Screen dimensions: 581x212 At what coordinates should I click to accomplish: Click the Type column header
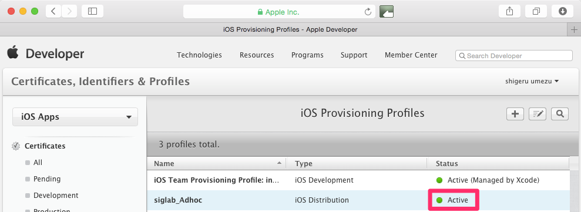pos(357,163)
